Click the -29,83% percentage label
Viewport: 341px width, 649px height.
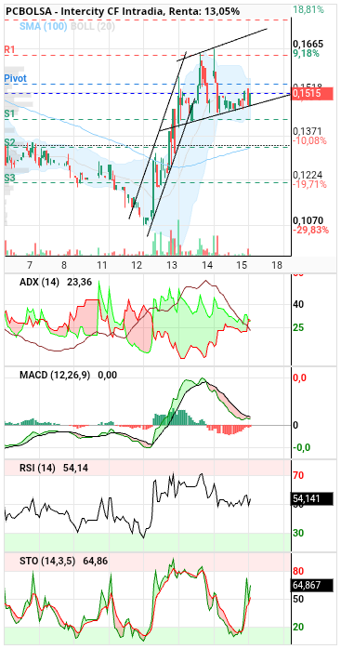[x=310, y=230]
